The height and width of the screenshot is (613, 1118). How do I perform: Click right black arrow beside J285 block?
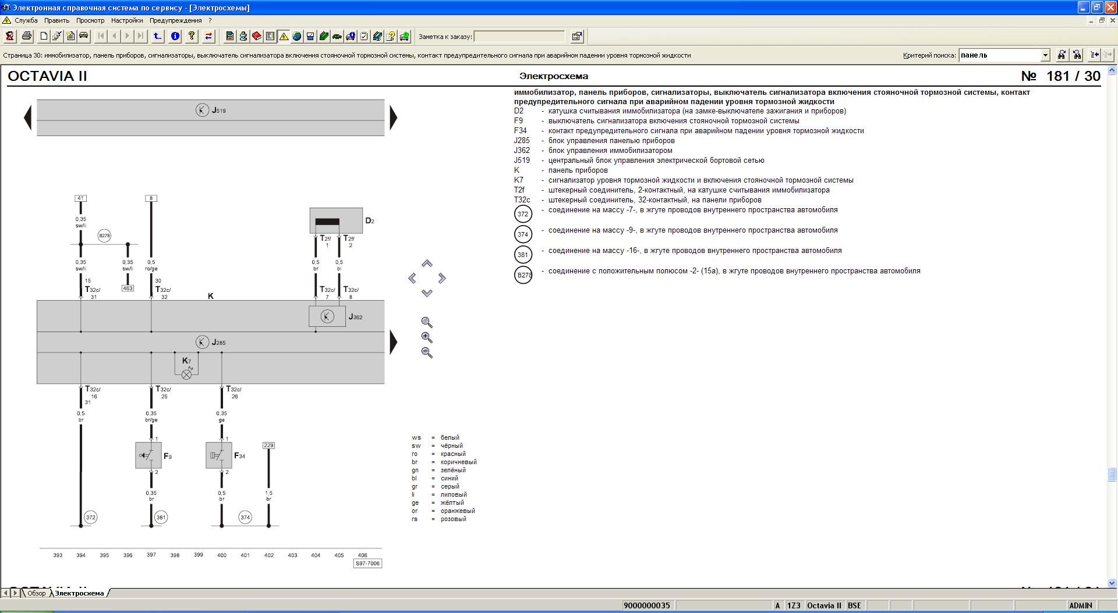(x=394, y=342)
